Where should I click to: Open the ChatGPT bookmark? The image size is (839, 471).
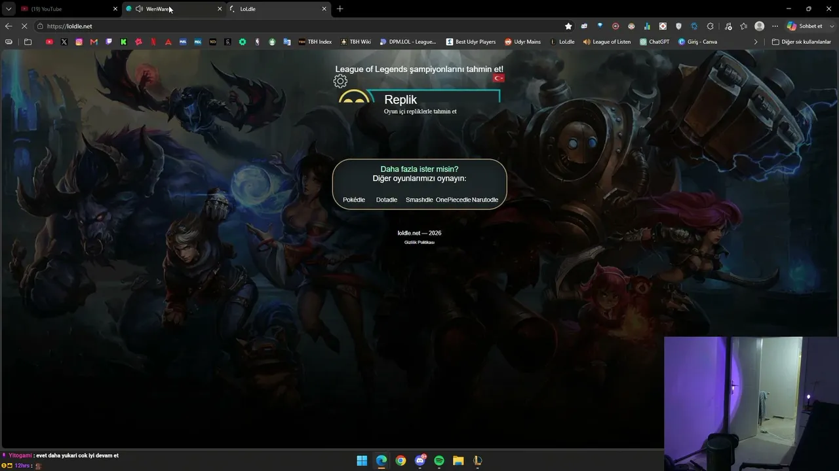[x=655, y=42]
